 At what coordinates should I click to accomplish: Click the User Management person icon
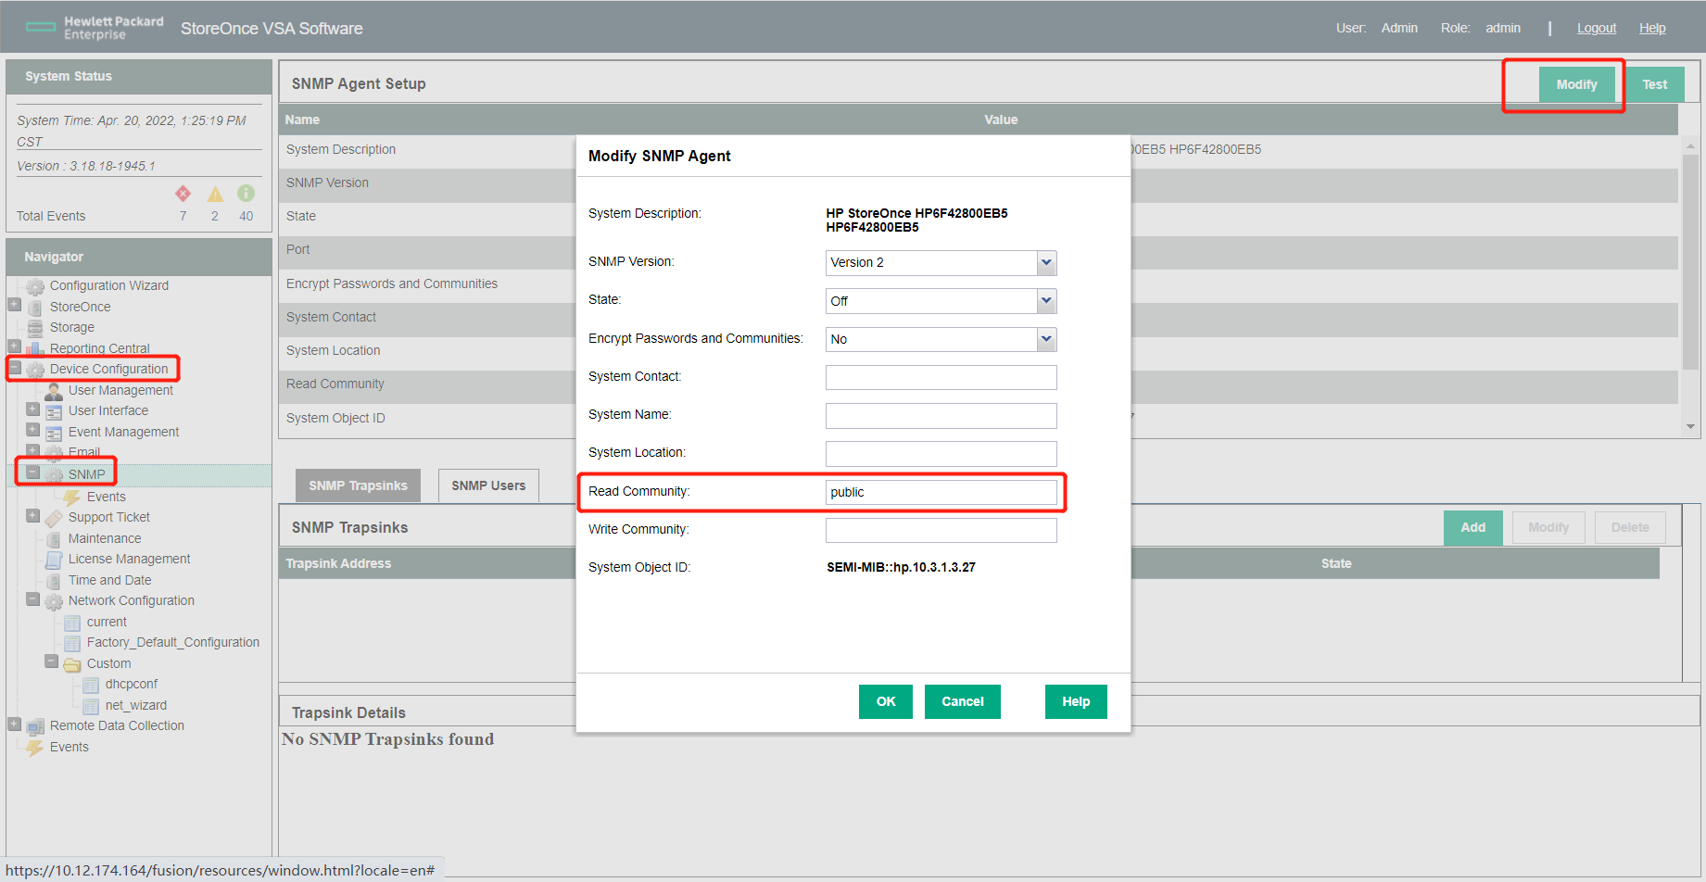54,391
